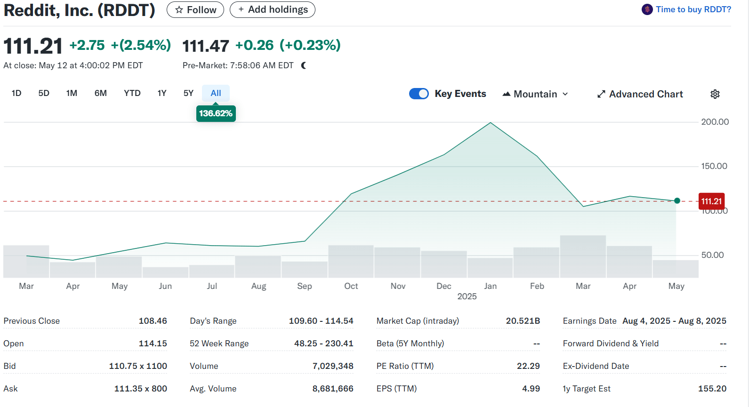
Task: Click Add holdings button
Action: [273, 9]
